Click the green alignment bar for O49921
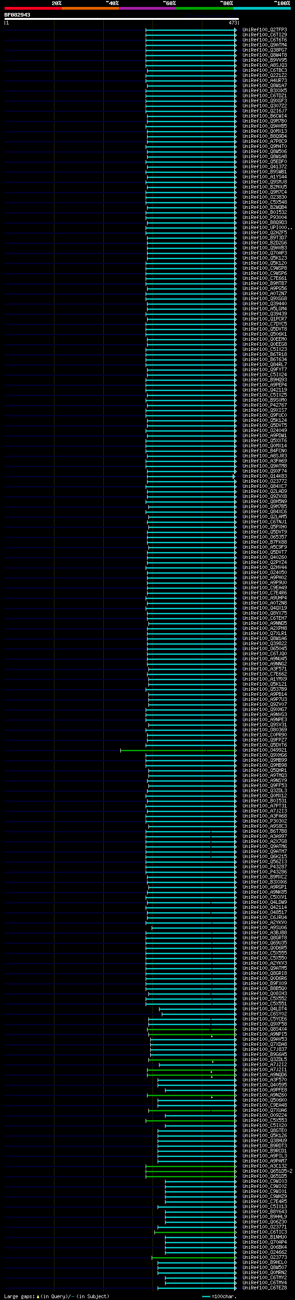Image resolution: width=295 pixels, height=1300 pixels. pos(178,750)
